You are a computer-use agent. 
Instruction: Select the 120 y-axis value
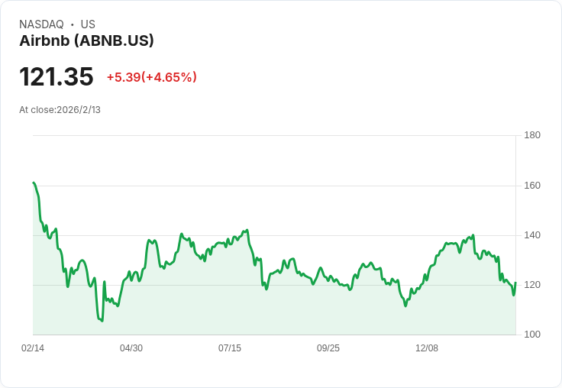pyautogui.click(x=532, y=285)
